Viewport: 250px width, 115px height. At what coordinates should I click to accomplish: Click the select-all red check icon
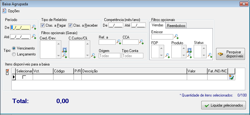(7, 71)
